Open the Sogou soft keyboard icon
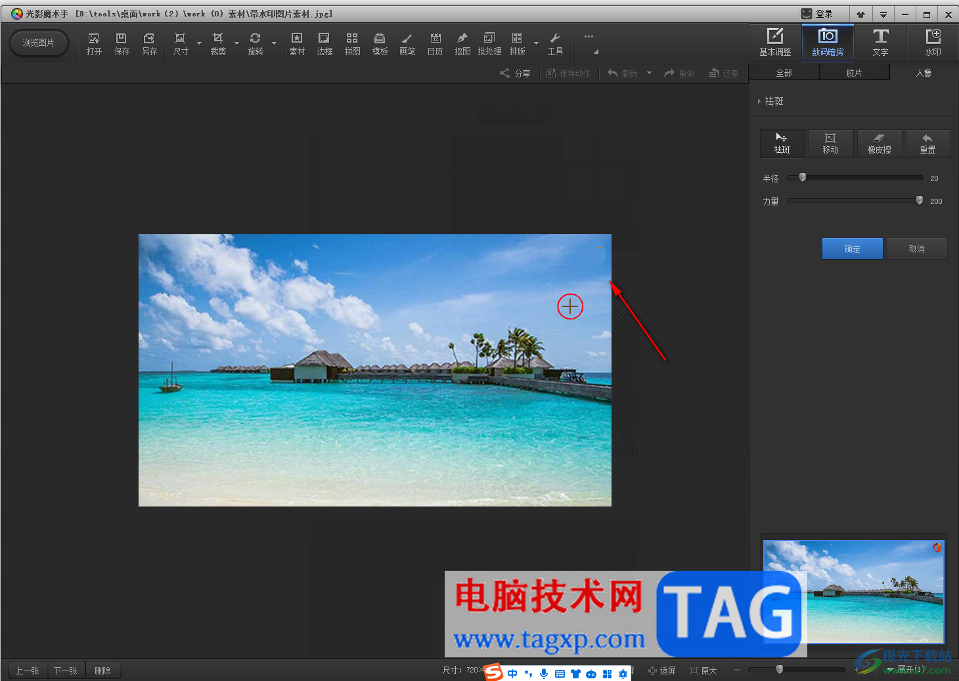The width and height of the screenshot is (959, 681). [x=560, y=674]
